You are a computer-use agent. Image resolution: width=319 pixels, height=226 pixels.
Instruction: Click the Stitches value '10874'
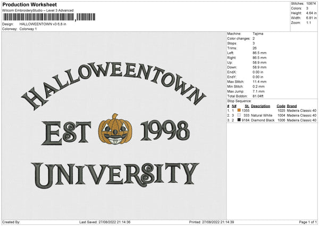pyautogui.click(x=311, y=4)
